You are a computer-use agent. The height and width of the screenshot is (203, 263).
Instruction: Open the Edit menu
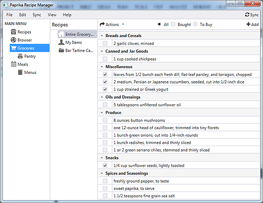pos(23,15)
